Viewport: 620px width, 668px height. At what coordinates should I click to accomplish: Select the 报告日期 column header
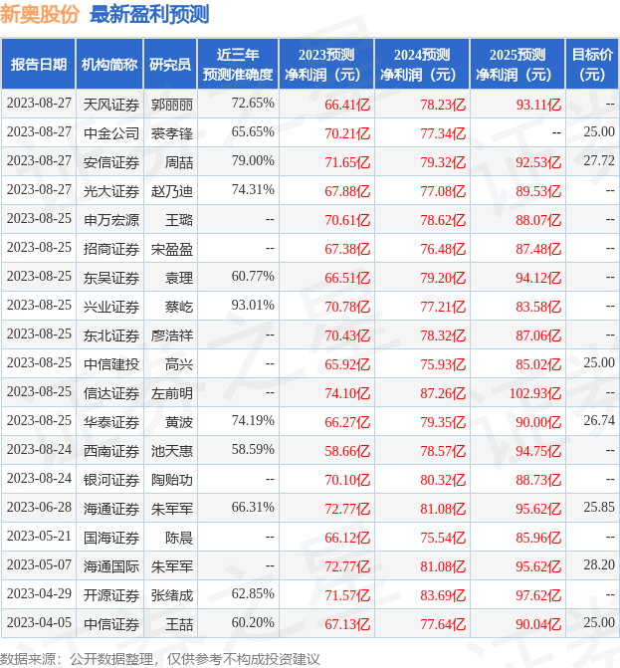39,65
